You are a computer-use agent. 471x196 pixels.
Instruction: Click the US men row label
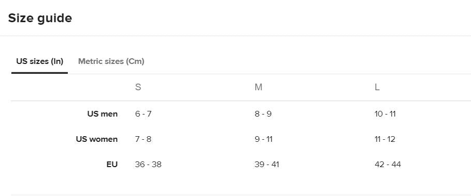tap(102, 114)
